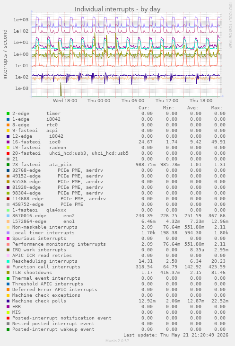Click the graph title Individual interrupts - by day
This screenshot has width=235, height=346.
coord(117,9)
